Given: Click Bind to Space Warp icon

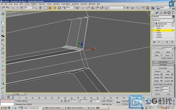Looking at the screenshot, I should tap(22, 8).
